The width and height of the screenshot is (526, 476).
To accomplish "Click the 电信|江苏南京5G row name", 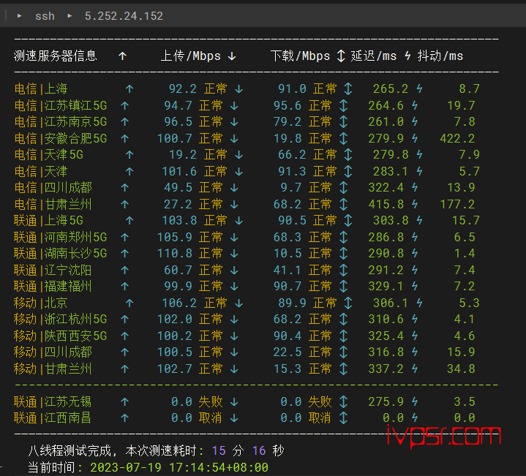I will pos(61,121).
